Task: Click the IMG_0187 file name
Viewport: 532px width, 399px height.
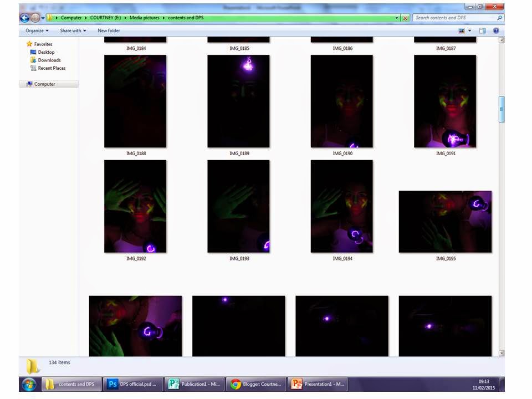Action: click(446, 49)
